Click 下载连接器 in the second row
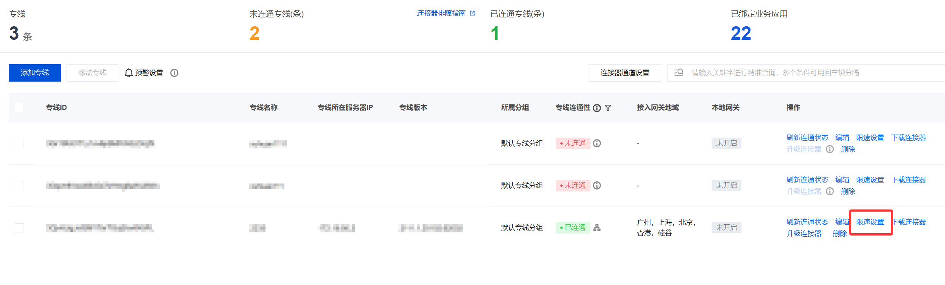 909,180
